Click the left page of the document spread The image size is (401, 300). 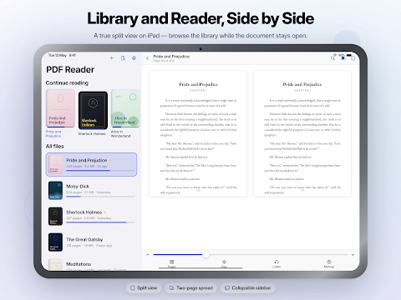(x=198, y=133)
